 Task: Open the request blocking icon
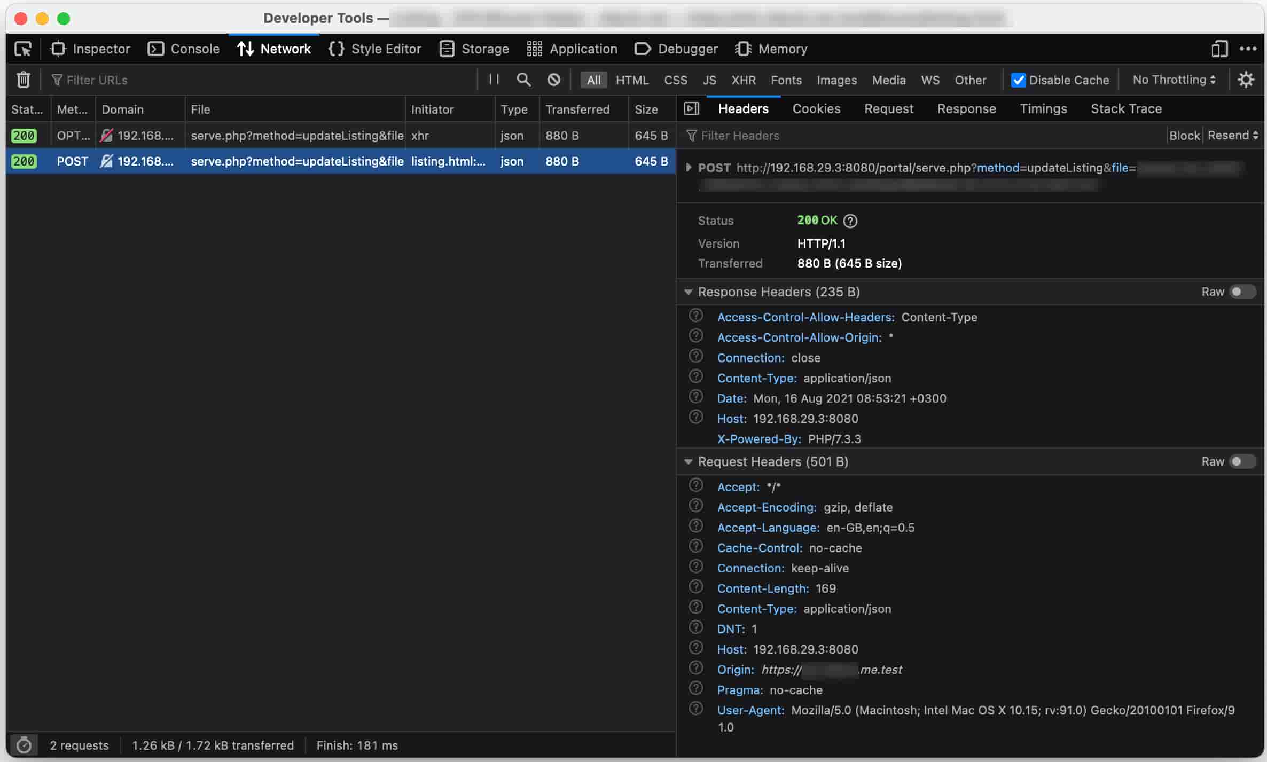point(554,80)
